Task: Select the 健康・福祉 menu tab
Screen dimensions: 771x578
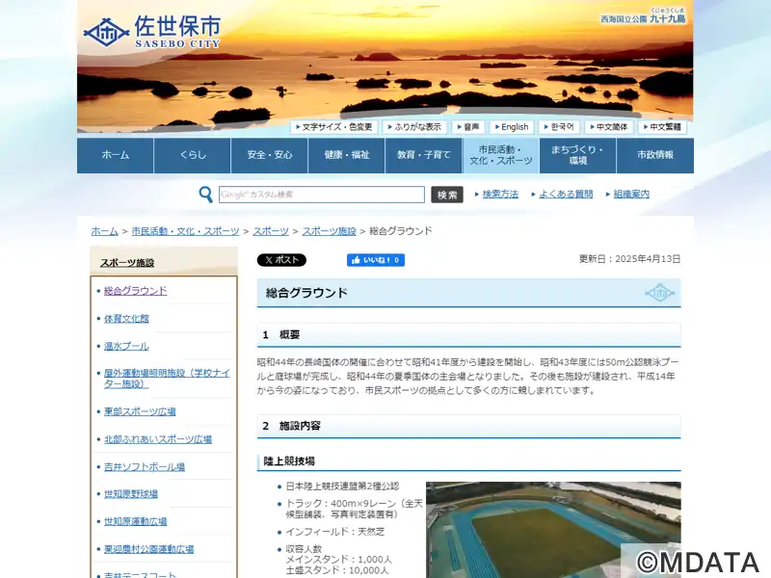Action: pos(347,155)
